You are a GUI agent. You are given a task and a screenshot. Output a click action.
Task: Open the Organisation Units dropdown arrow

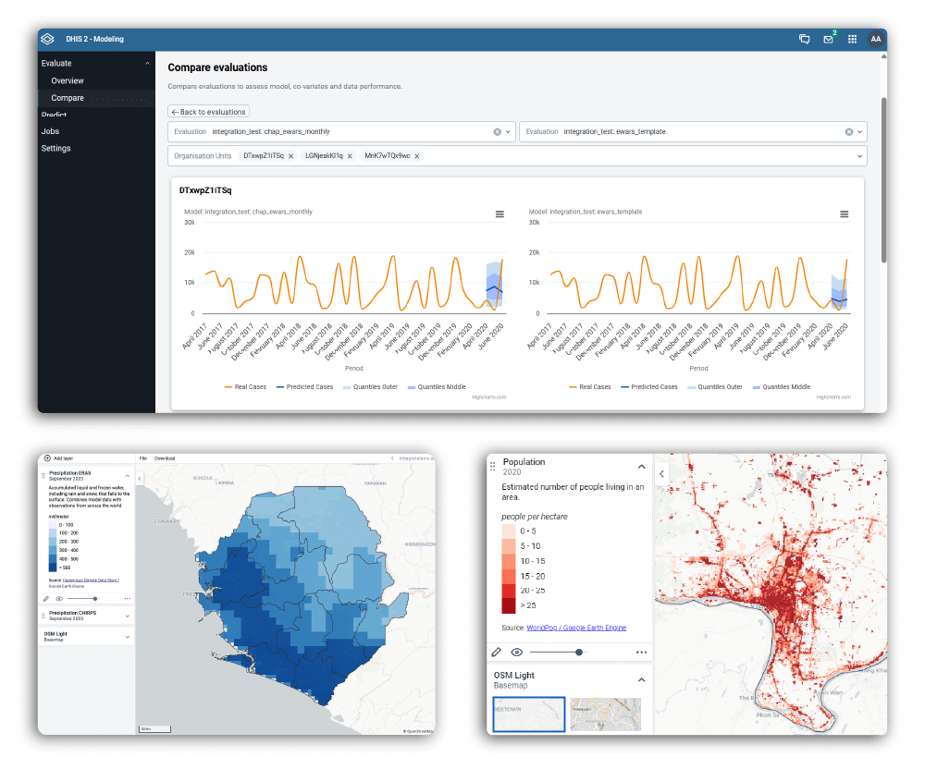tap(861, 156)
